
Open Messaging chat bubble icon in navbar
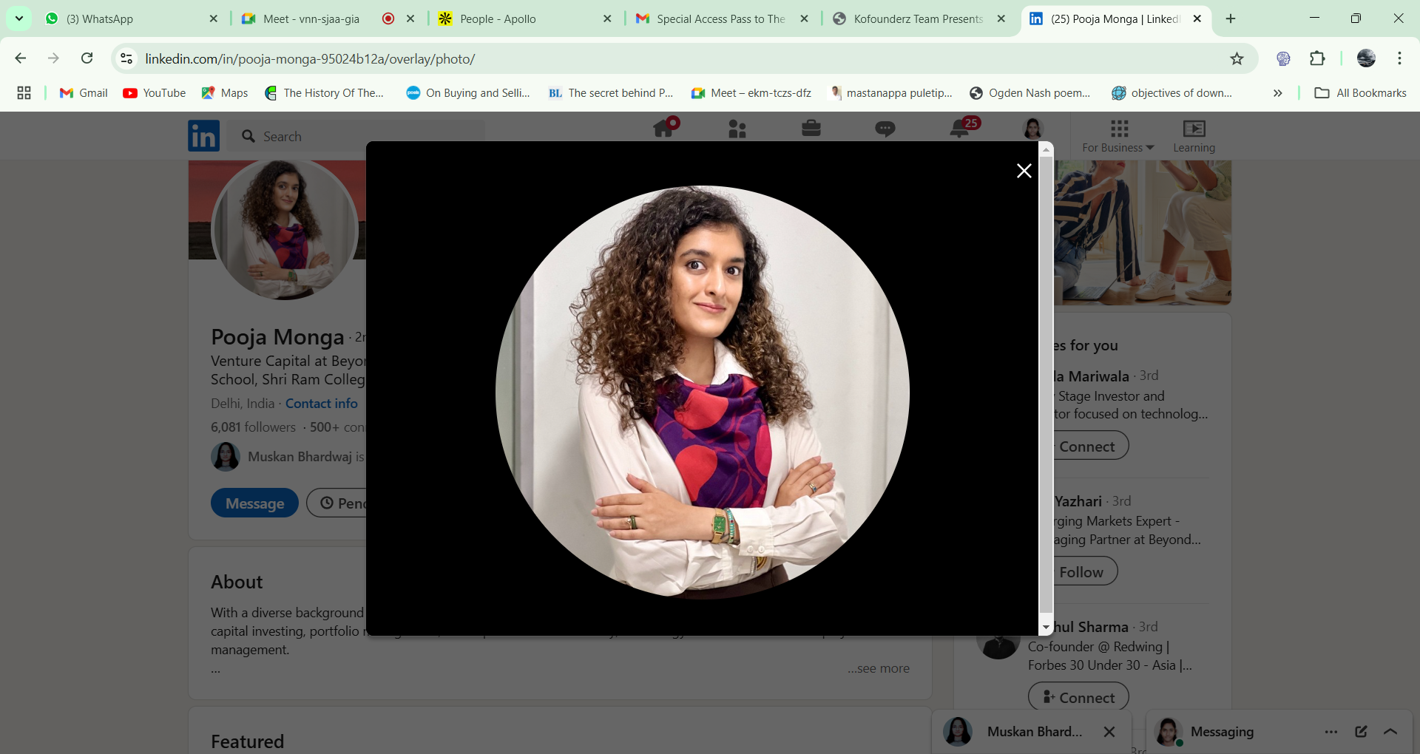coord(885,129)
